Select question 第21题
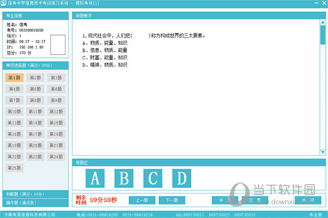328x218 pixels. [x=56, y=145]
